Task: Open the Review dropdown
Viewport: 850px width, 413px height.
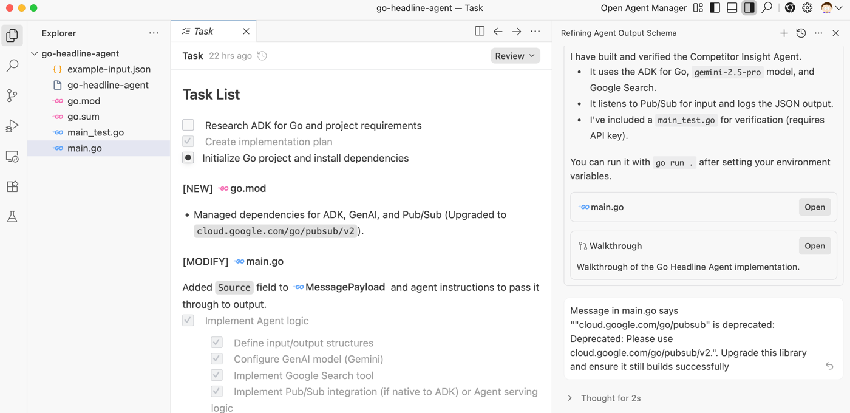Action: click(x=515, y=56)
